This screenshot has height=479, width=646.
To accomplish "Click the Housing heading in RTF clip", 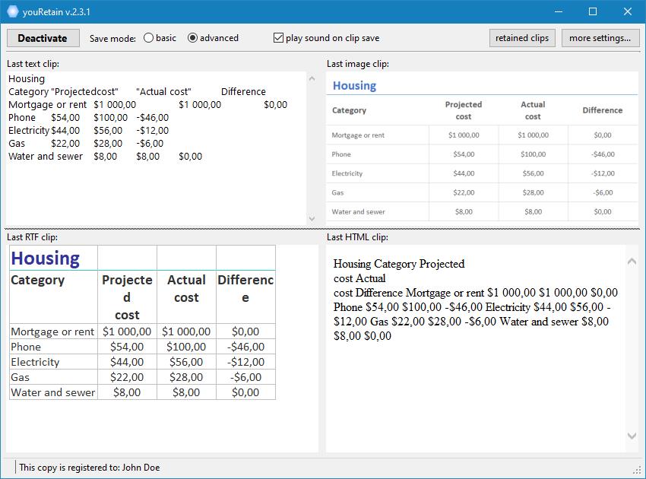I will click(x=46, y=259).
